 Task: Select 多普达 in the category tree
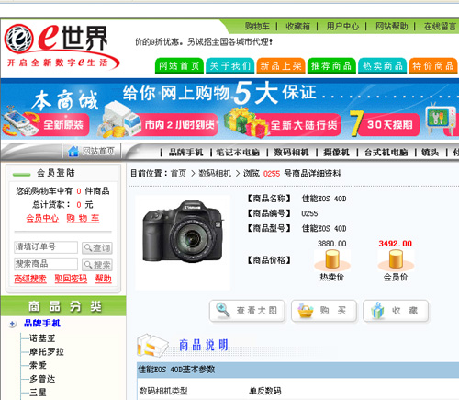point(42,379)
